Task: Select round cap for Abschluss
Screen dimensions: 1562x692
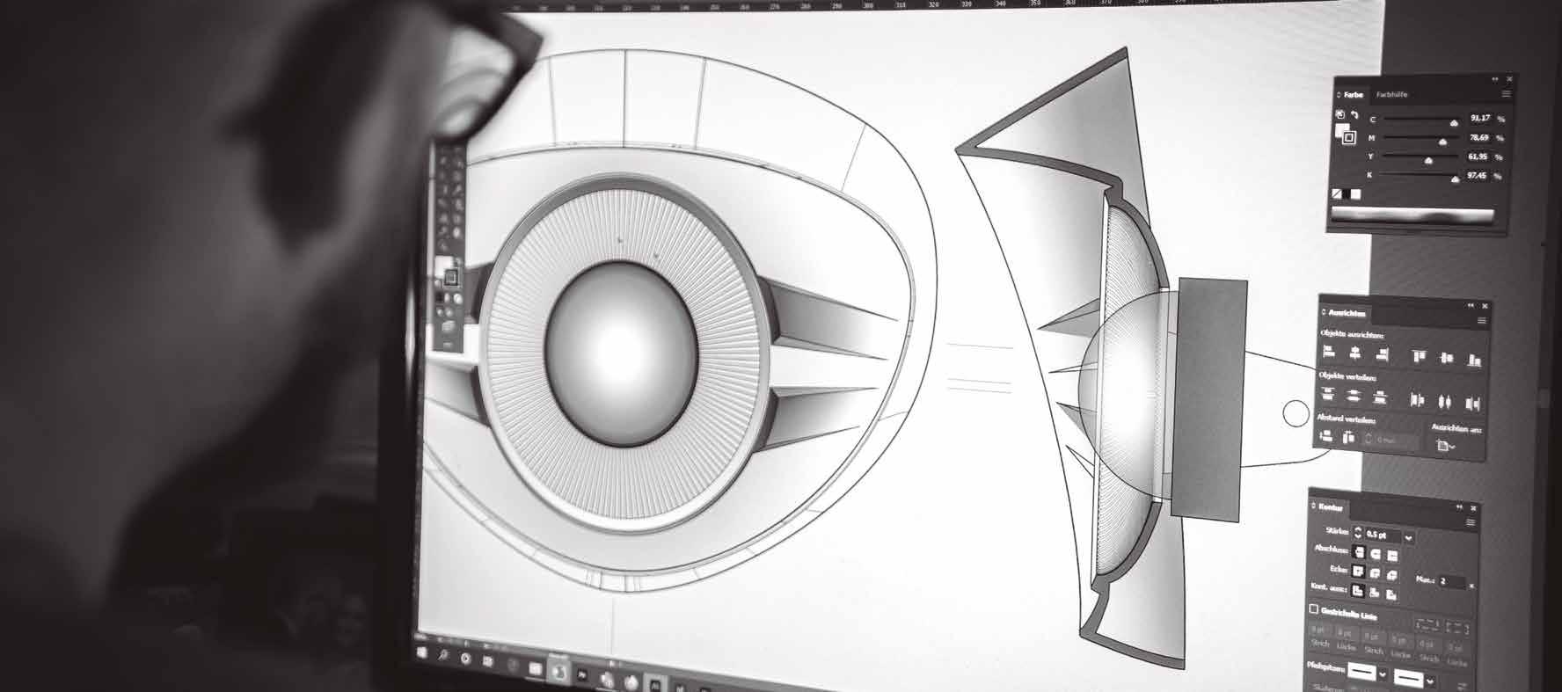Action: (1376, 554)
